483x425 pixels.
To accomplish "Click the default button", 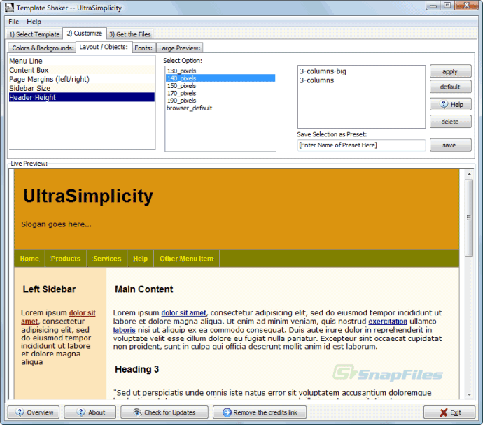I will 450,87.
